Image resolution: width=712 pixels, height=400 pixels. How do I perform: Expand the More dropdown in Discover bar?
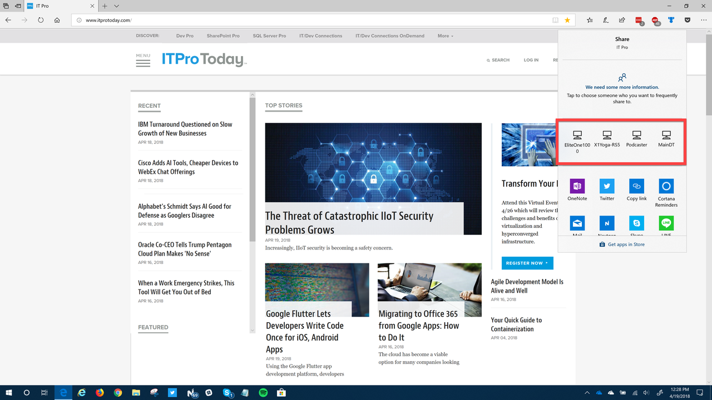pos(445,36)
